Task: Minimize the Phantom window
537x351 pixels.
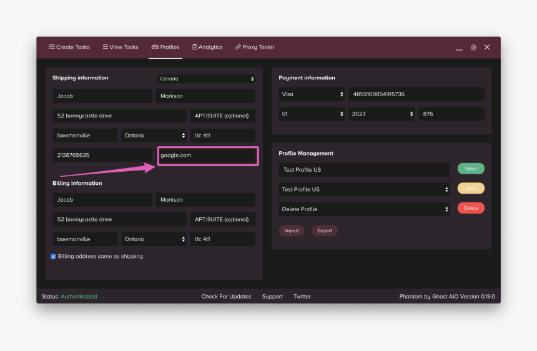Action: pyautogui.click(x=459, y=48)
